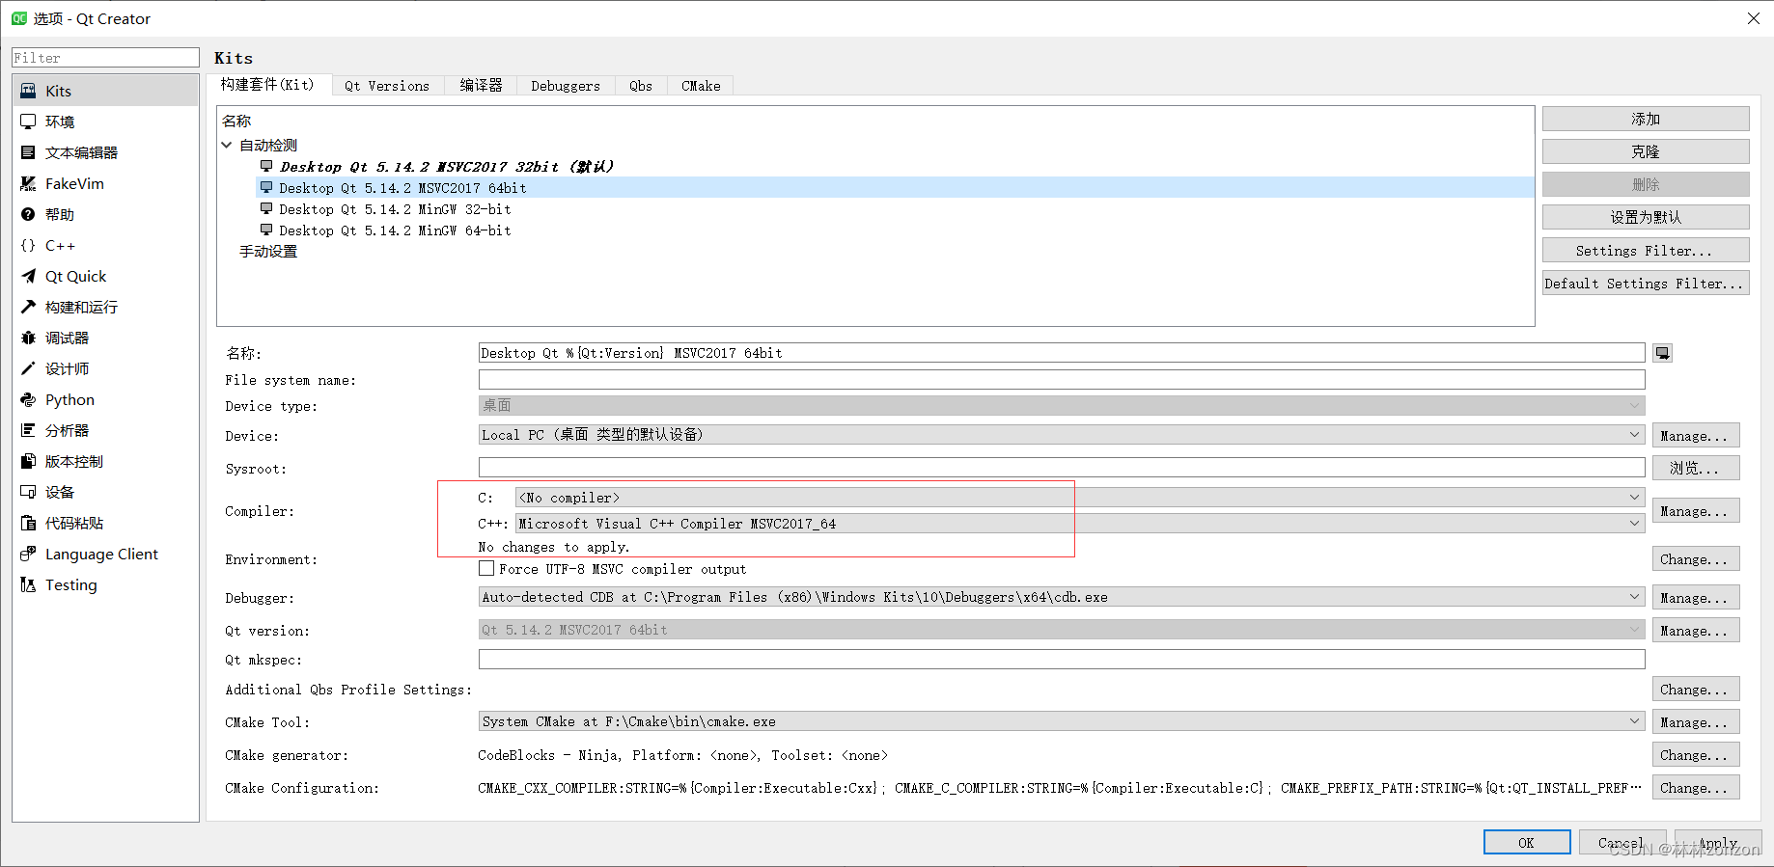Open the Debugger dropdown
1774x867 pixels.
point(1062,597)
